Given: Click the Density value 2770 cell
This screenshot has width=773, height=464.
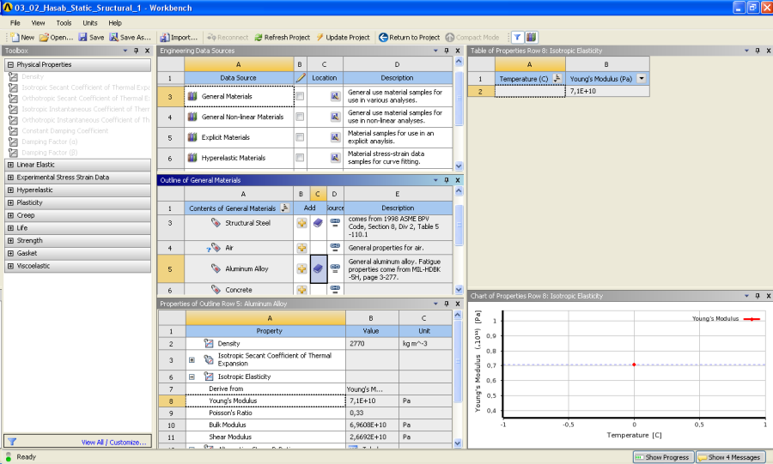Looking at the screenshot, I should (372, 343).
